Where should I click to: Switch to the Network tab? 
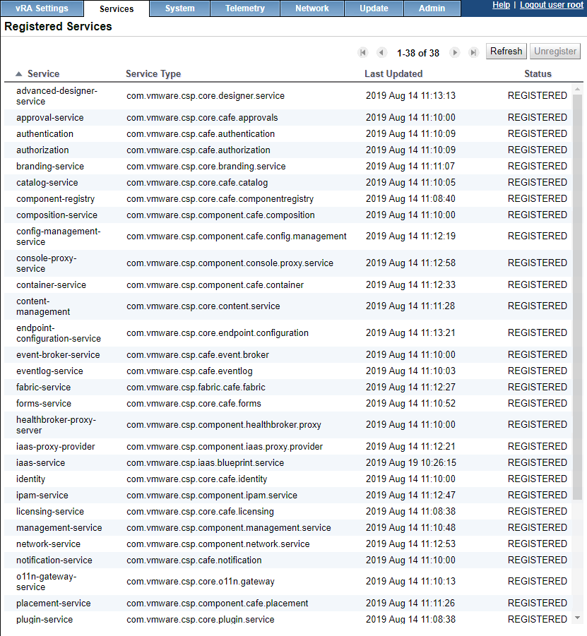[312, 8]
